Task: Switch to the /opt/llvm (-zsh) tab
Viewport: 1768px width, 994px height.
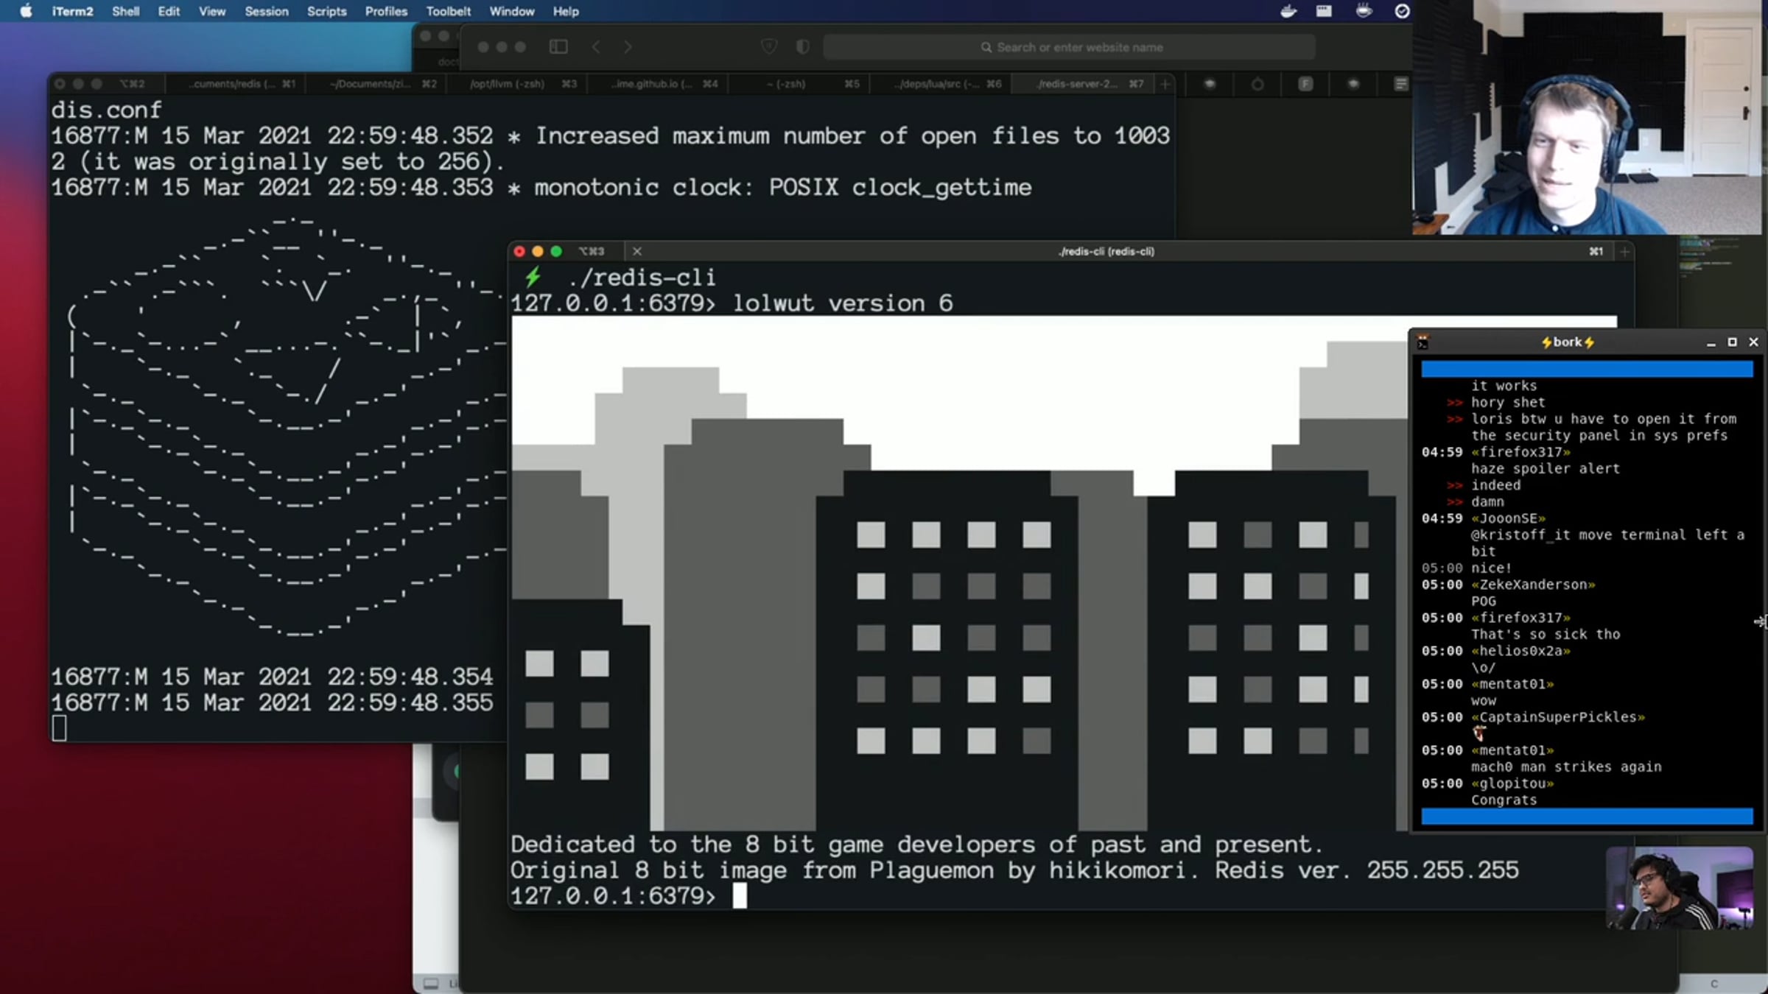Action: (x=516, y=84)
